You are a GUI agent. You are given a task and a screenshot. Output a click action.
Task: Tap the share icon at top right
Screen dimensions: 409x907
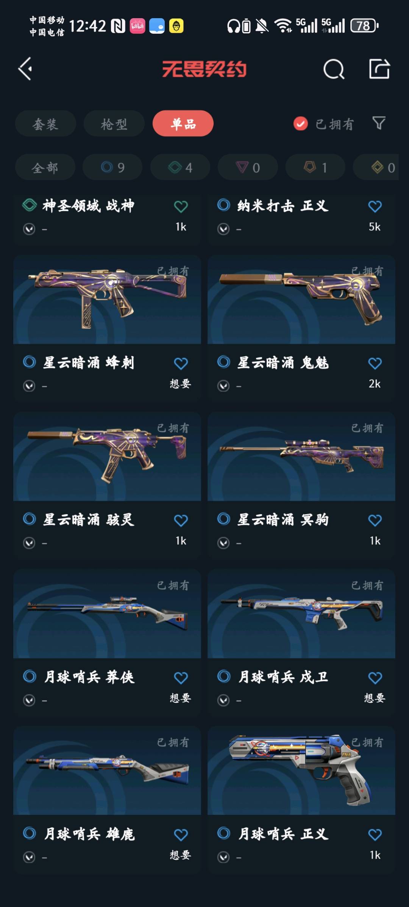pyautogui.click(x=379, y=69)
